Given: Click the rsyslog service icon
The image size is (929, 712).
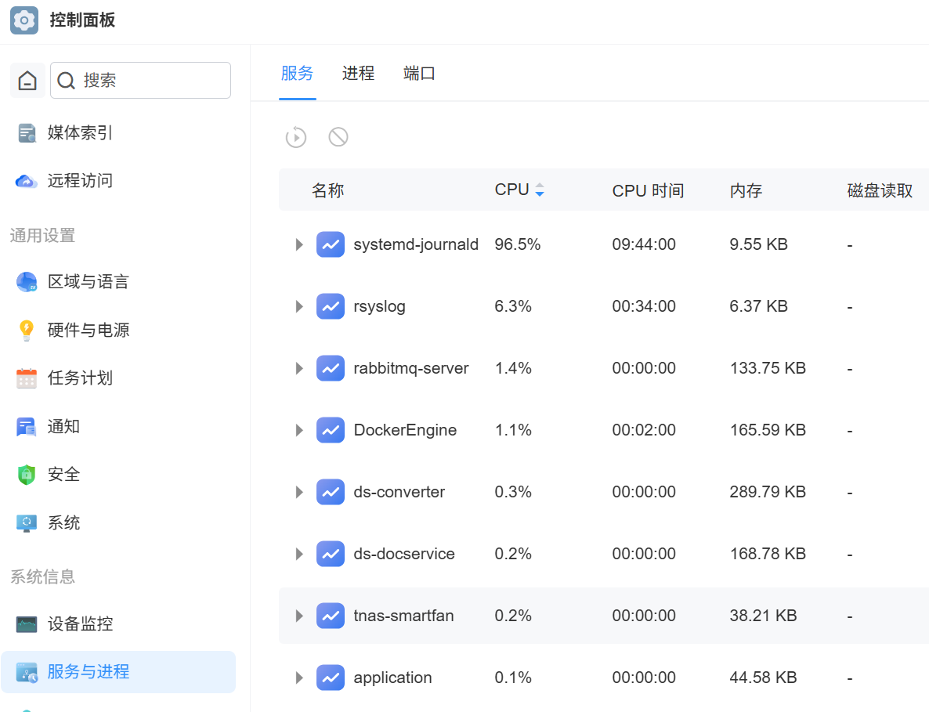Looking at the screenshot, I should pos(331,306).
